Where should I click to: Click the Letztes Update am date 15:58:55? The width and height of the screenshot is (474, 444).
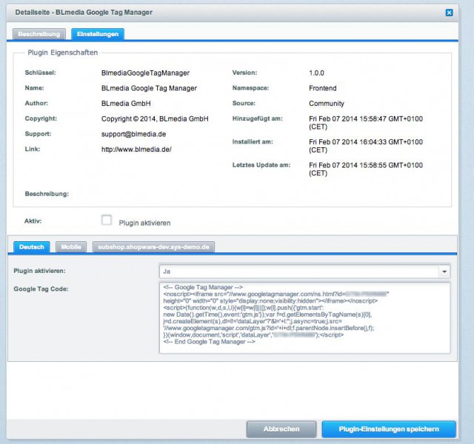[366, 169]
